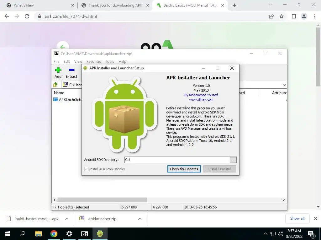Click the browse (...) button for SDK directory
321x240 pixels.
[x=233, y=160]
